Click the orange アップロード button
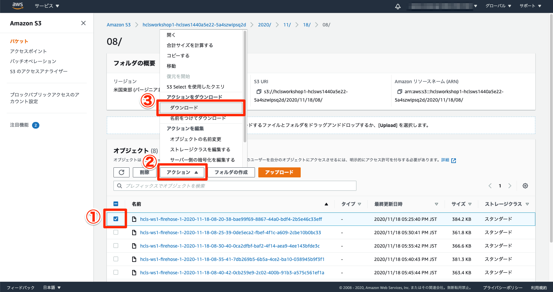Image resolution: width=553 pixels, height=292 pixels. click(279, 172)
